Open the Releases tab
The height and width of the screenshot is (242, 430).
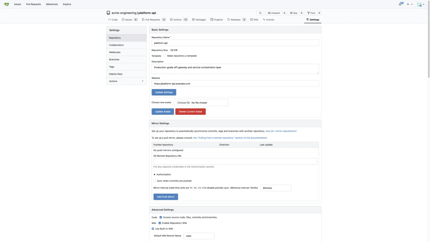236,20
